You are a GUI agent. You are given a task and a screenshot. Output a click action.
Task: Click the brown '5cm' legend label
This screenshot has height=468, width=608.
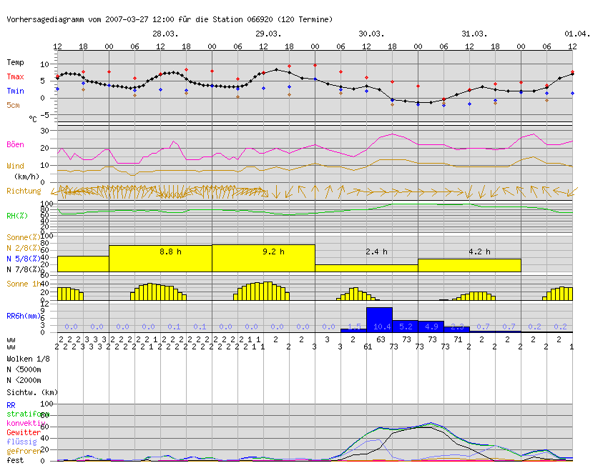13,105
